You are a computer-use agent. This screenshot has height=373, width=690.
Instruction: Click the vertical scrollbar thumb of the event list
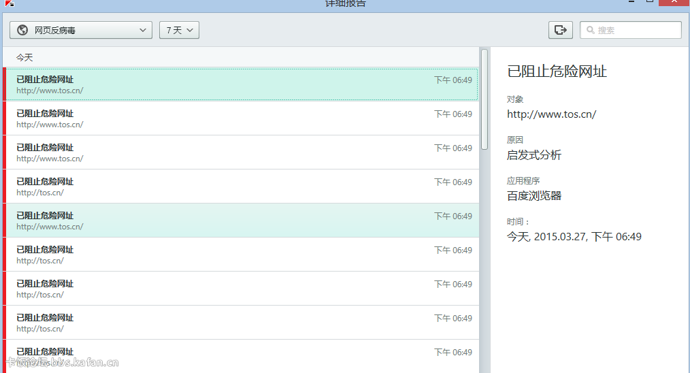tap(484, 99)
